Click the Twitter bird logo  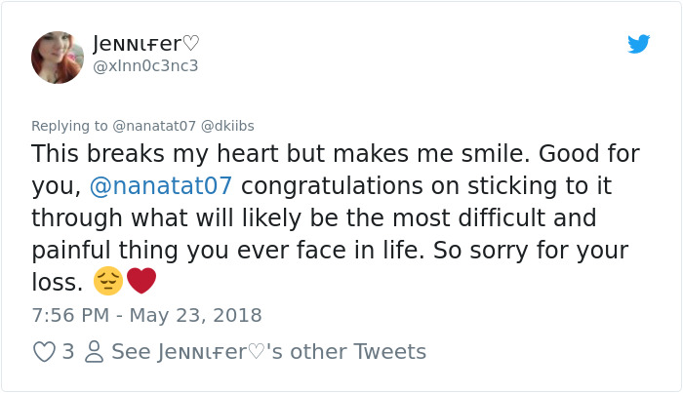[639, 44]
